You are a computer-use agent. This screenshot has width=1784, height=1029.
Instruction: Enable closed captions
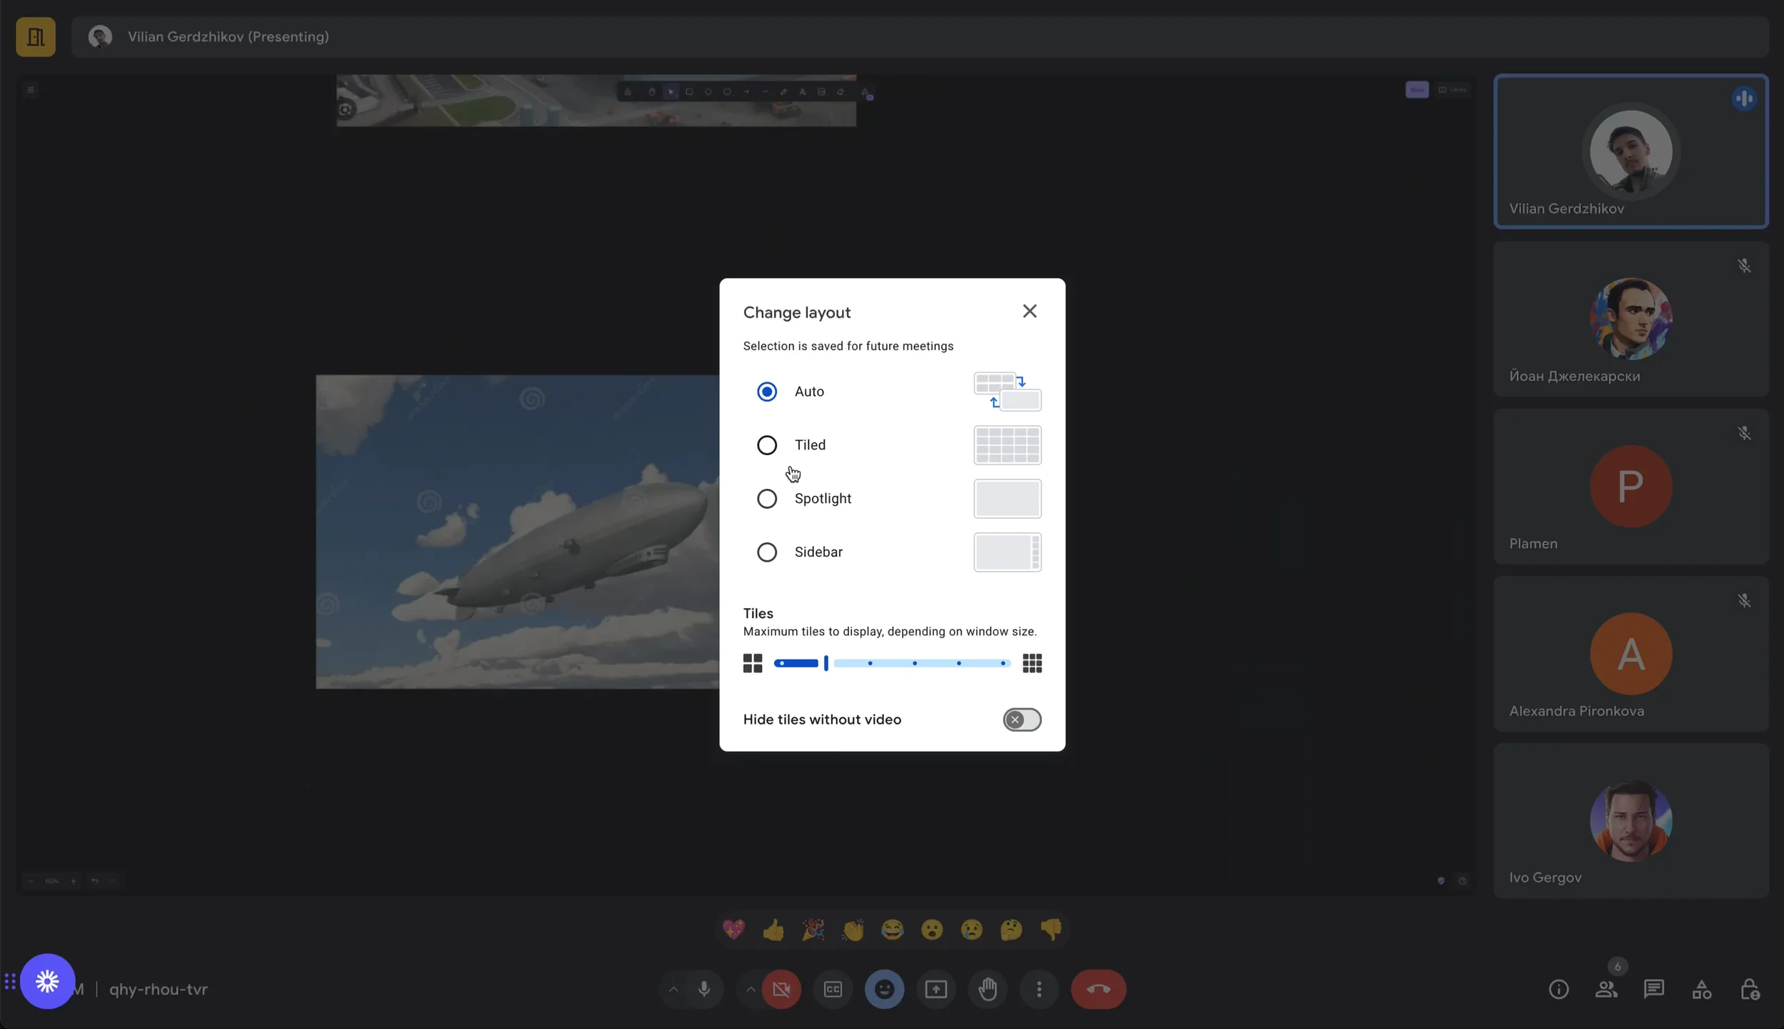832,989
